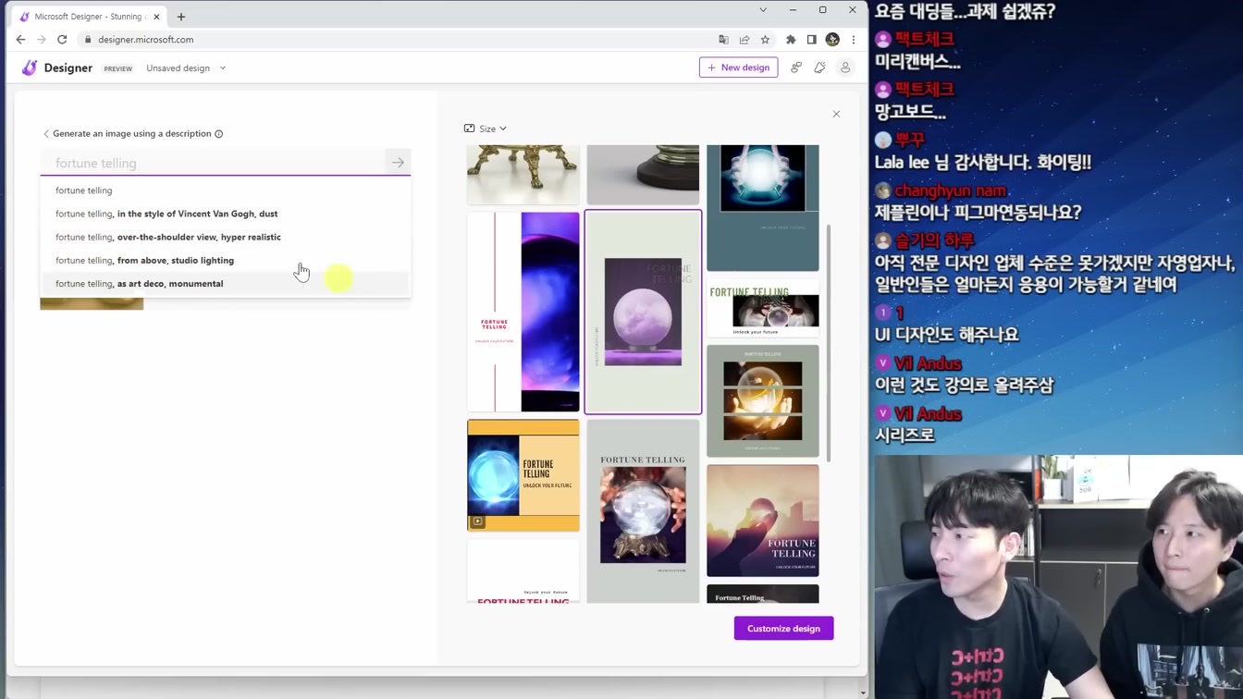The height and width of the screenshot is (699, 1243).
Task: Click the PREVIEW badge beside Designer
Action: [x=118, y=69]
